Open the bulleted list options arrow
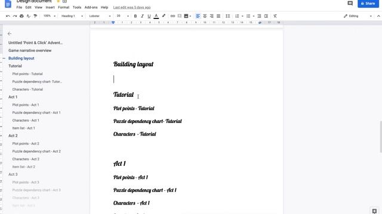The image size is (382, 214). pyautogui.click(x=254, y=16)
